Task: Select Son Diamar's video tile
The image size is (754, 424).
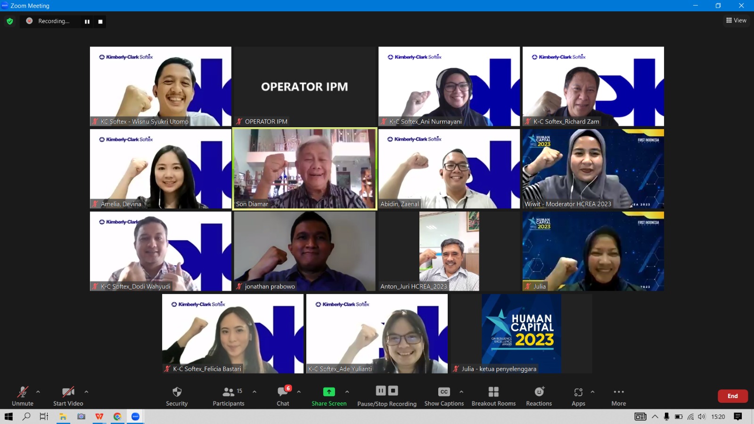Action: [x=305, y=169]
